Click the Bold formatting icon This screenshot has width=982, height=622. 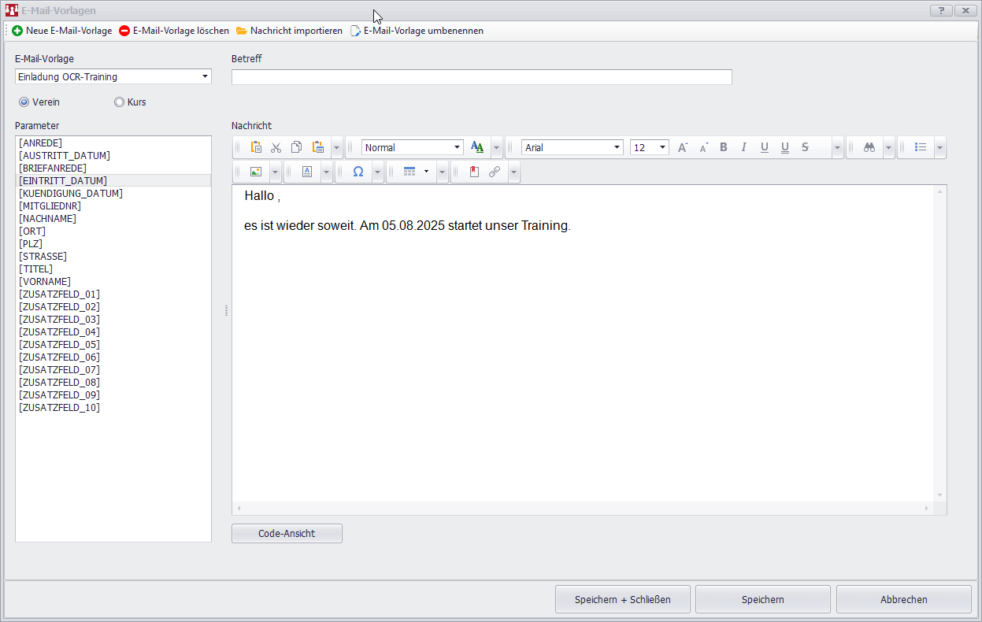(724, 147)
